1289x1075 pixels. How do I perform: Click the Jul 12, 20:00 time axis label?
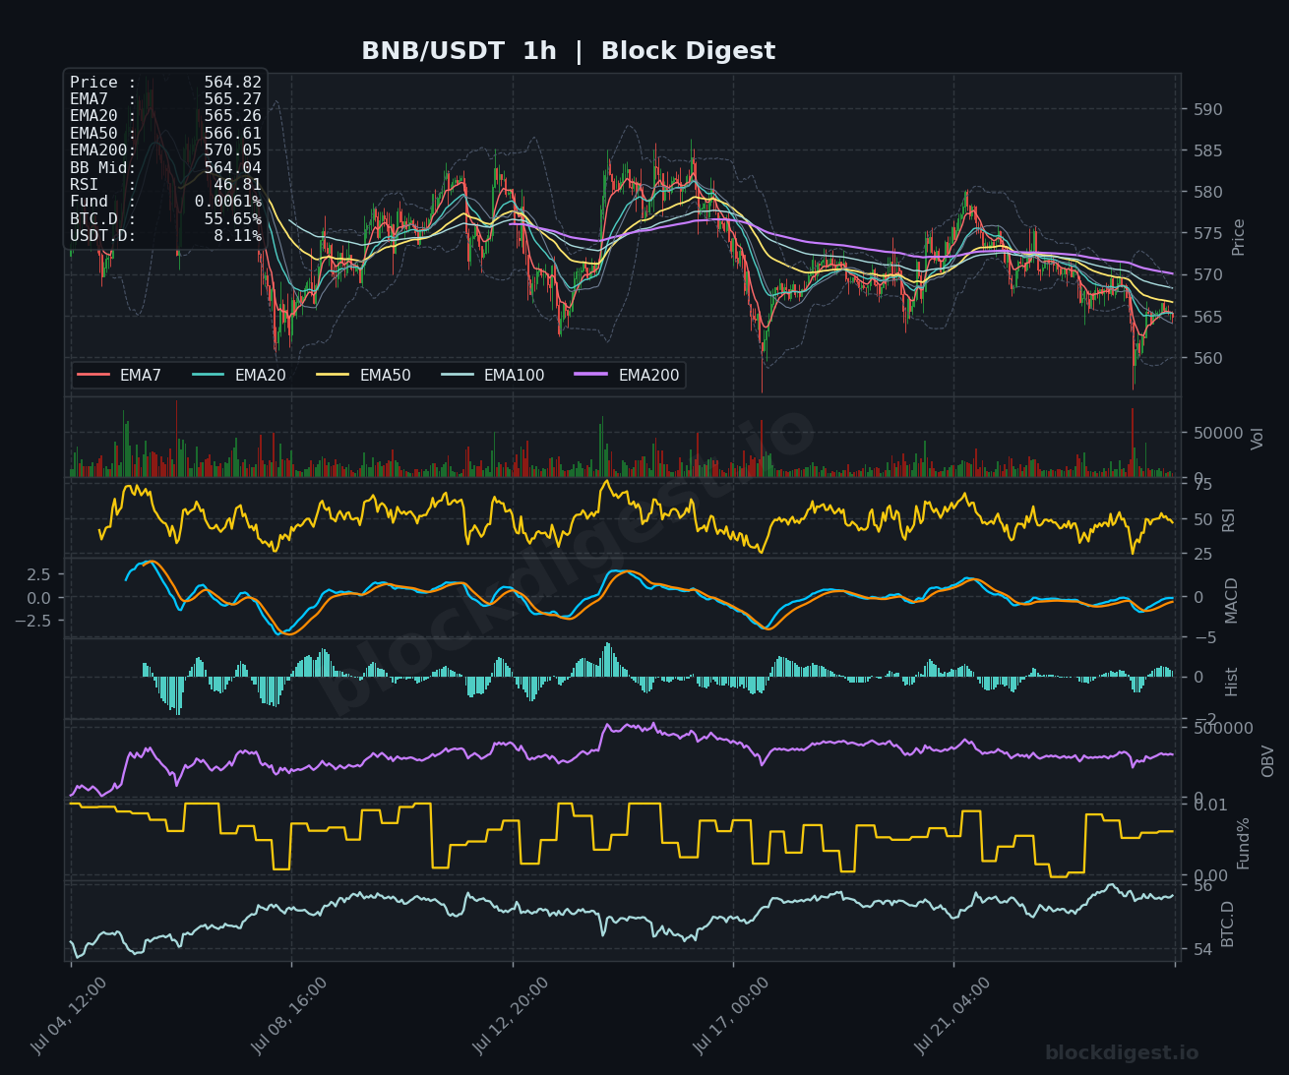[510, 1016]
